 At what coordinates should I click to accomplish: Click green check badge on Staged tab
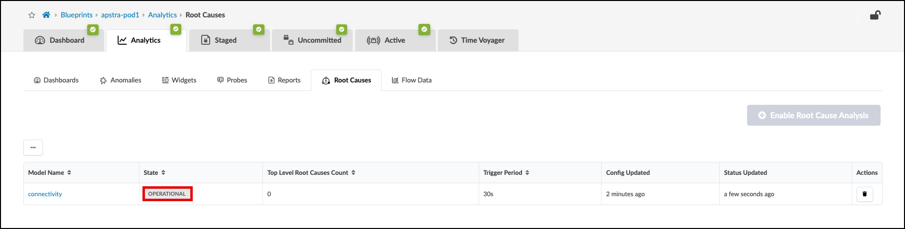tap(259, 30)
